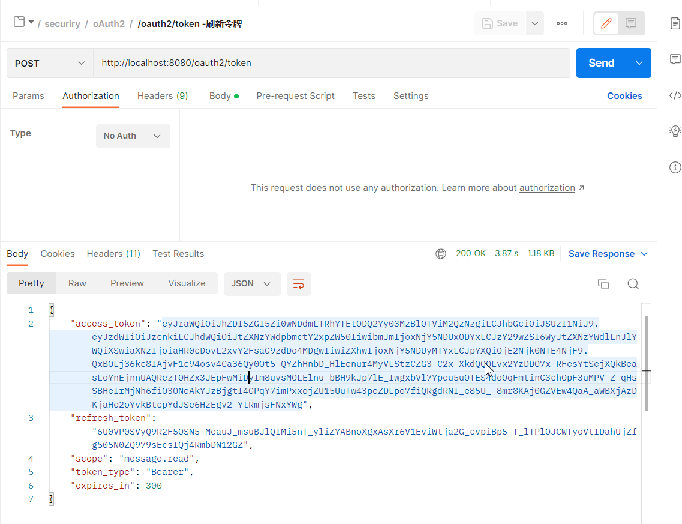The width and height of the screenshot is (682, 524).
Task: Open the JSON format dropdown
Action: (251, 284)
